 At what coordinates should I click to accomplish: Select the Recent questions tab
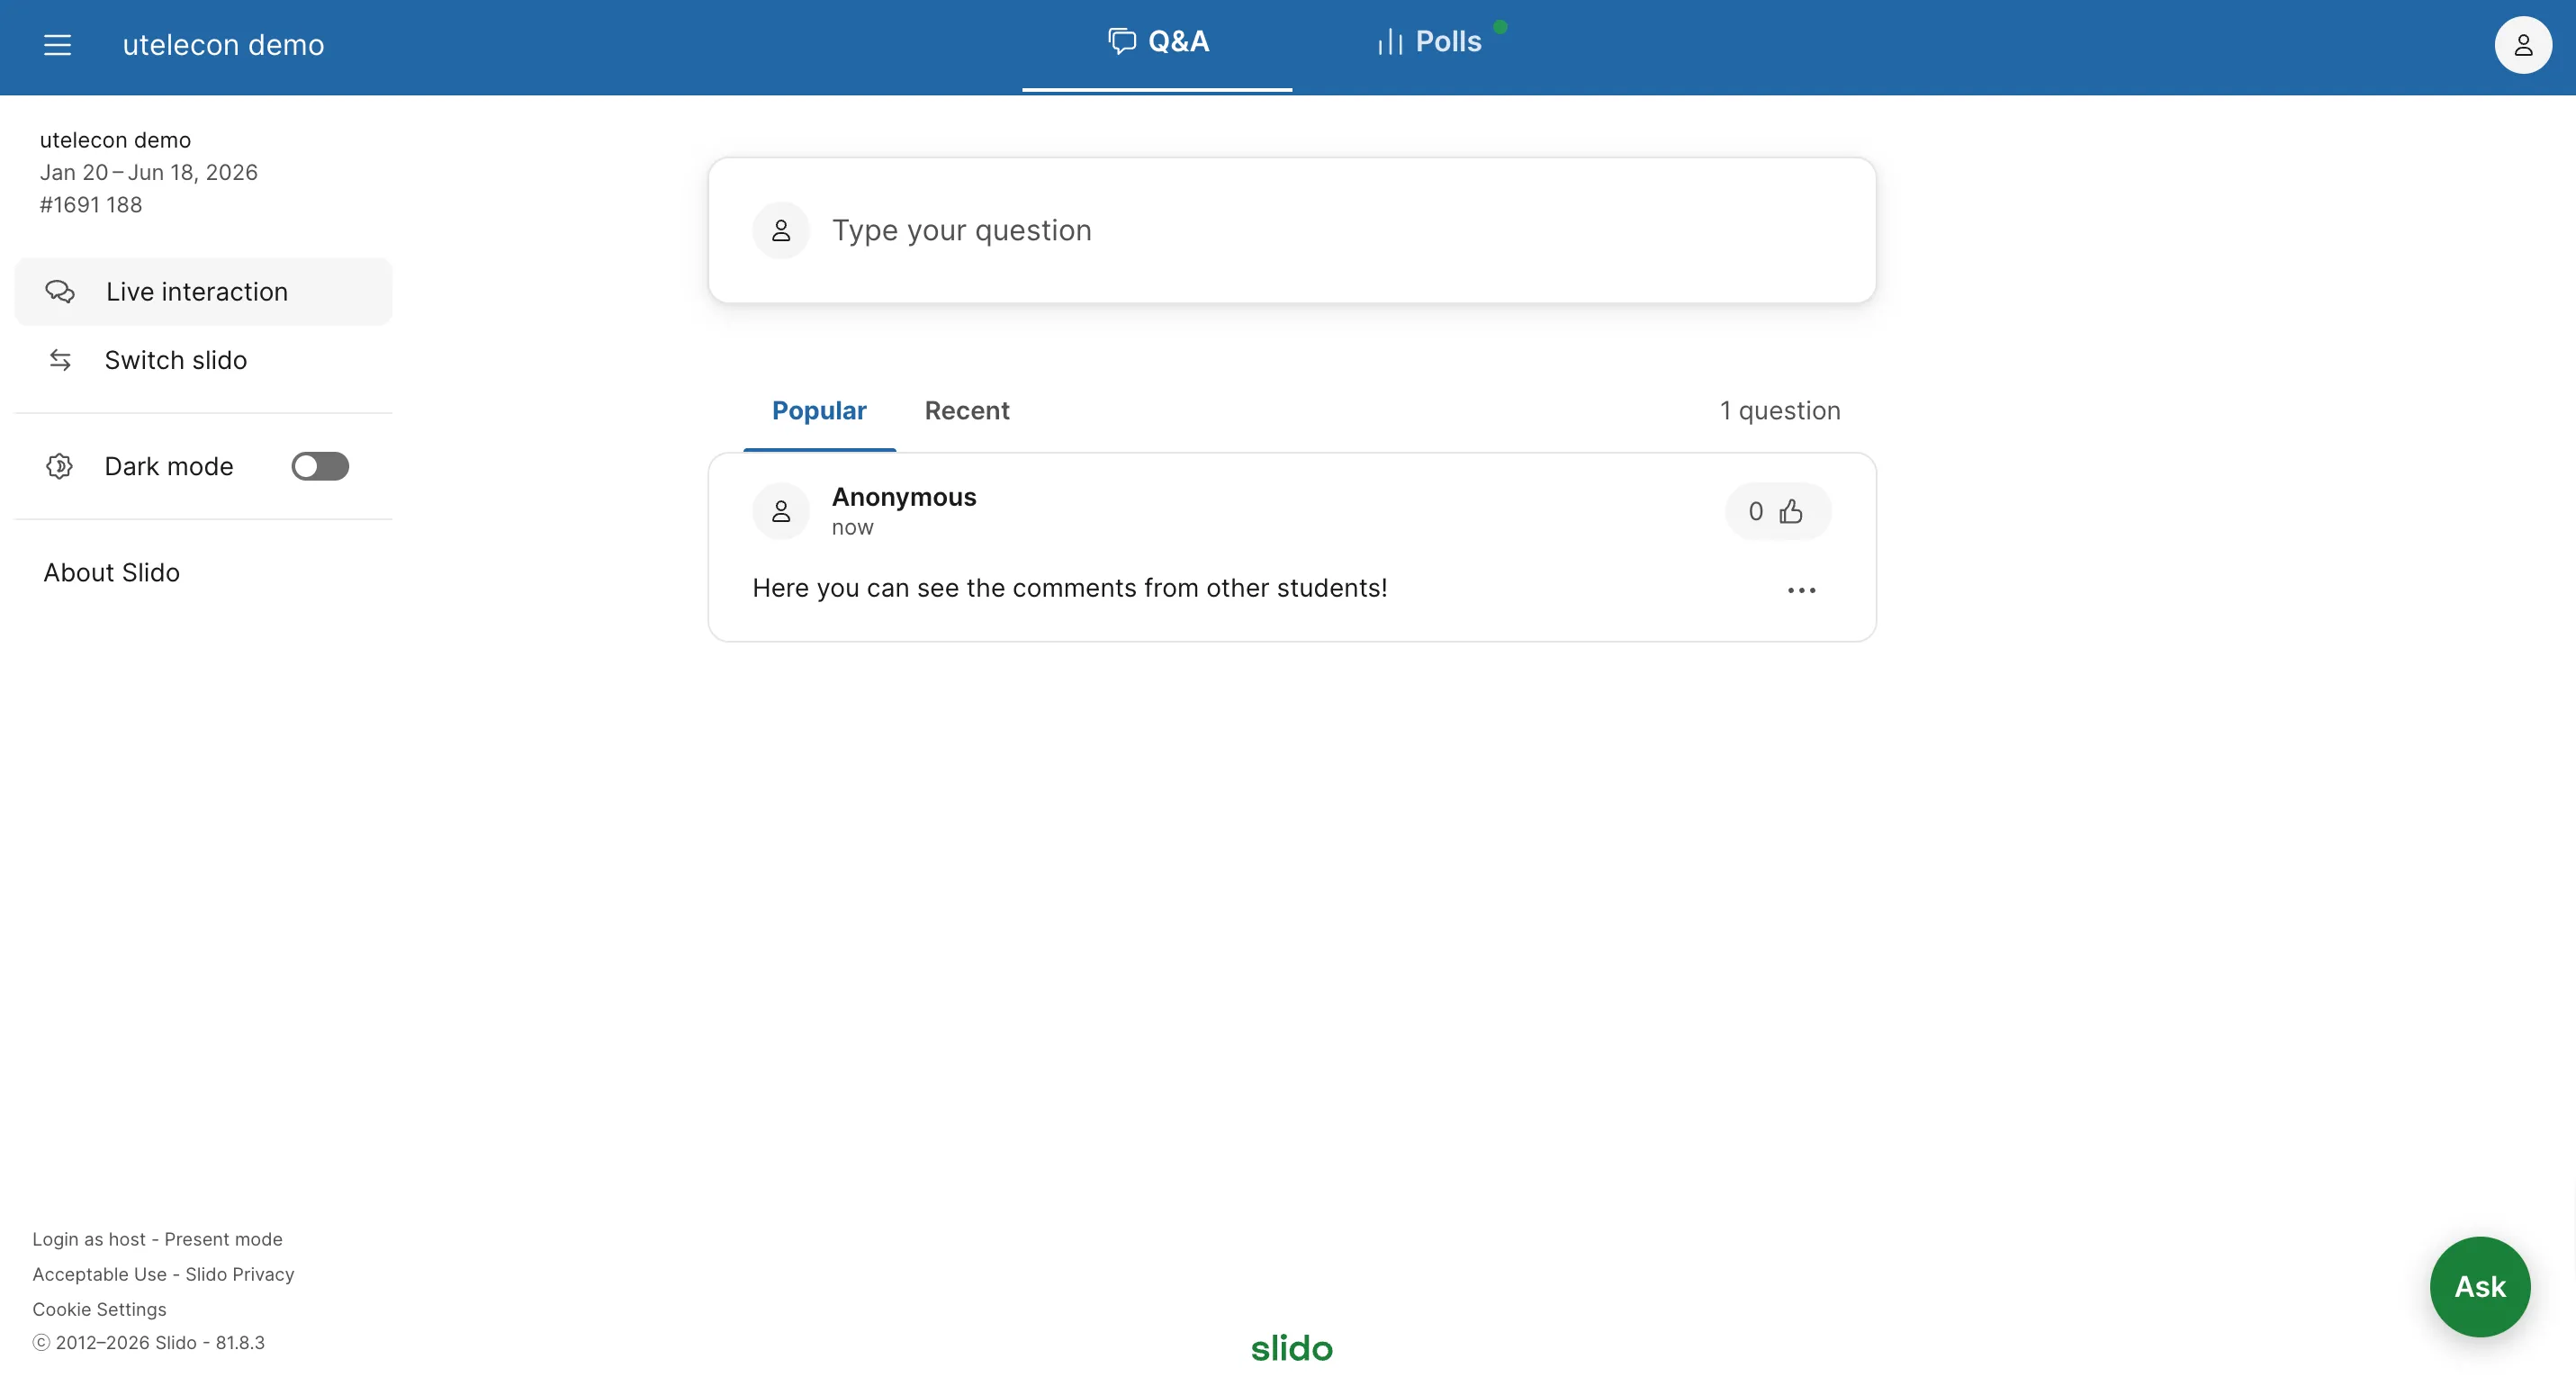pyautogui.click(x=967, y=411)
